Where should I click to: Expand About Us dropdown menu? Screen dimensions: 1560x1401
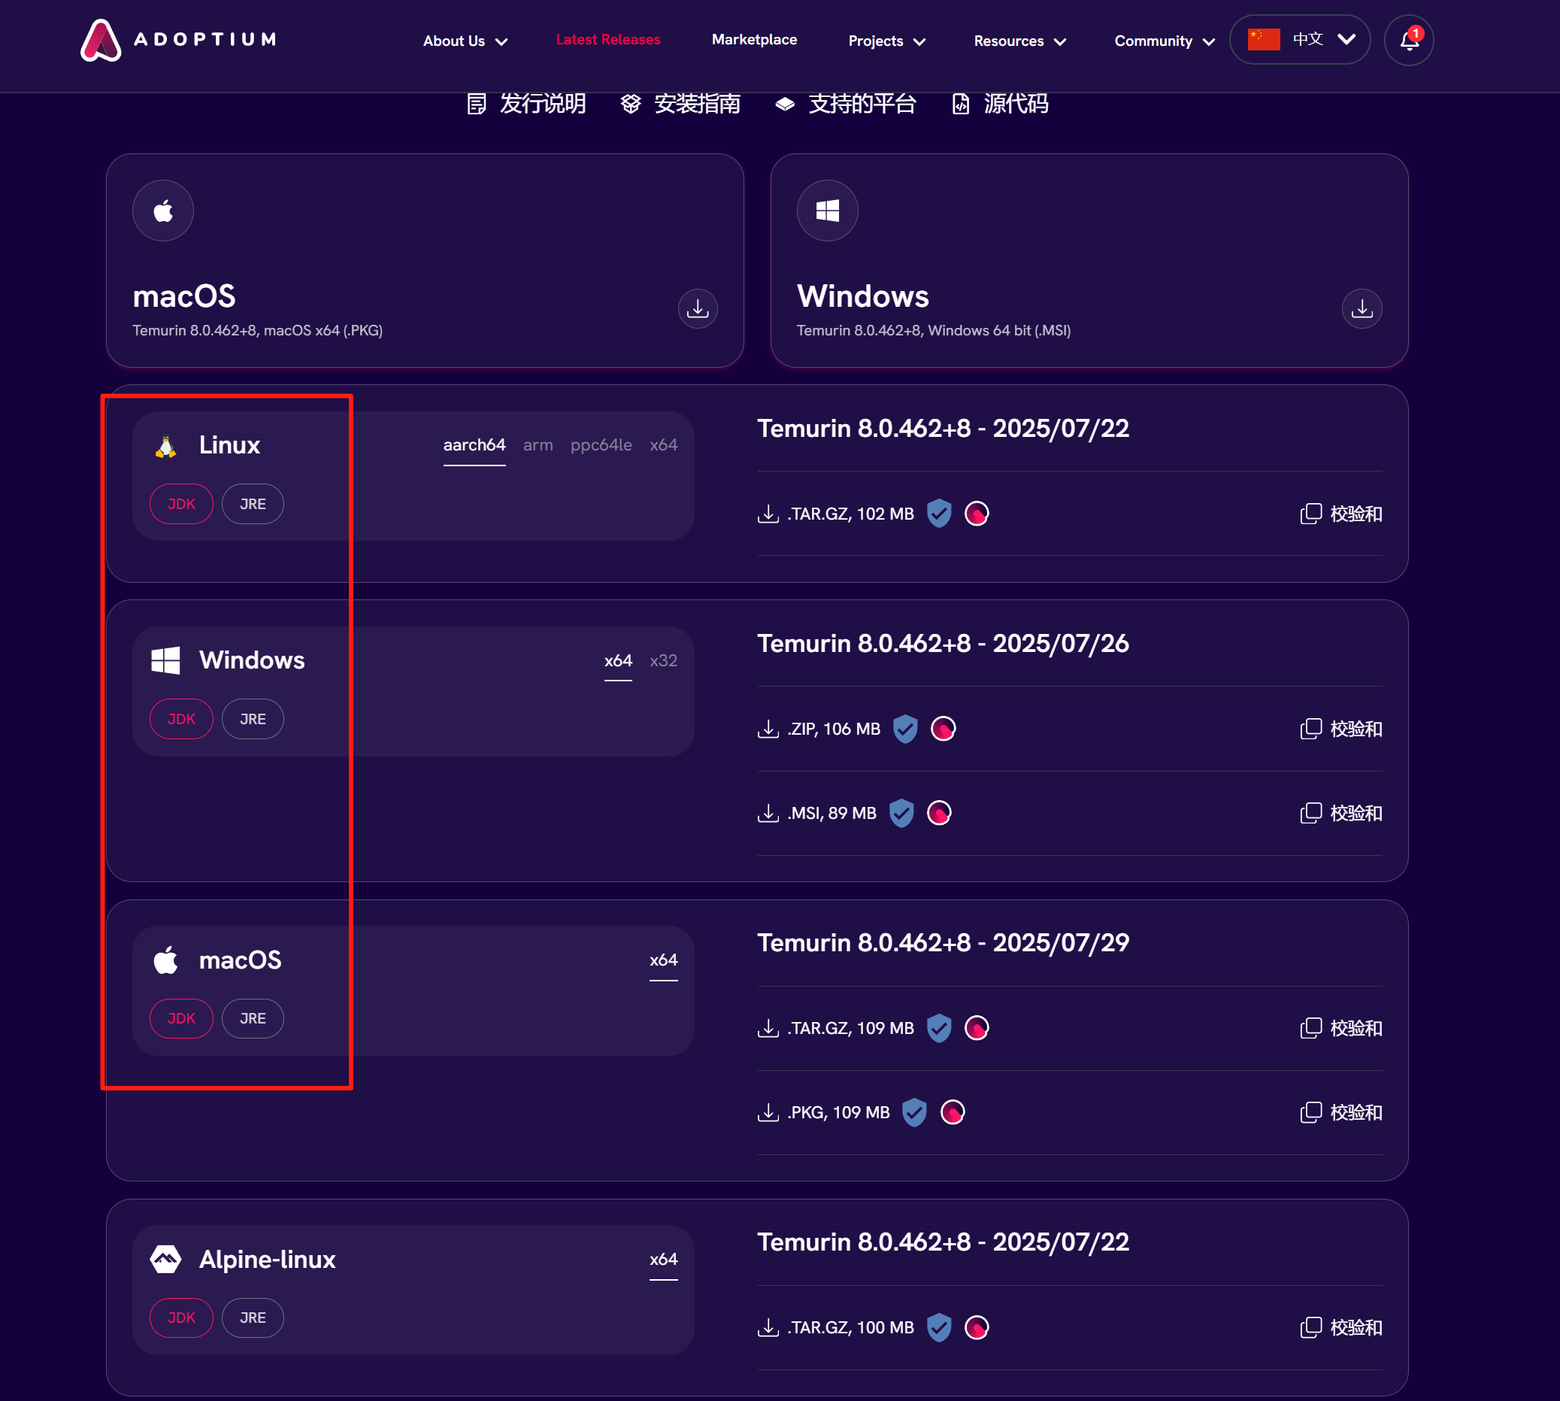465,41
